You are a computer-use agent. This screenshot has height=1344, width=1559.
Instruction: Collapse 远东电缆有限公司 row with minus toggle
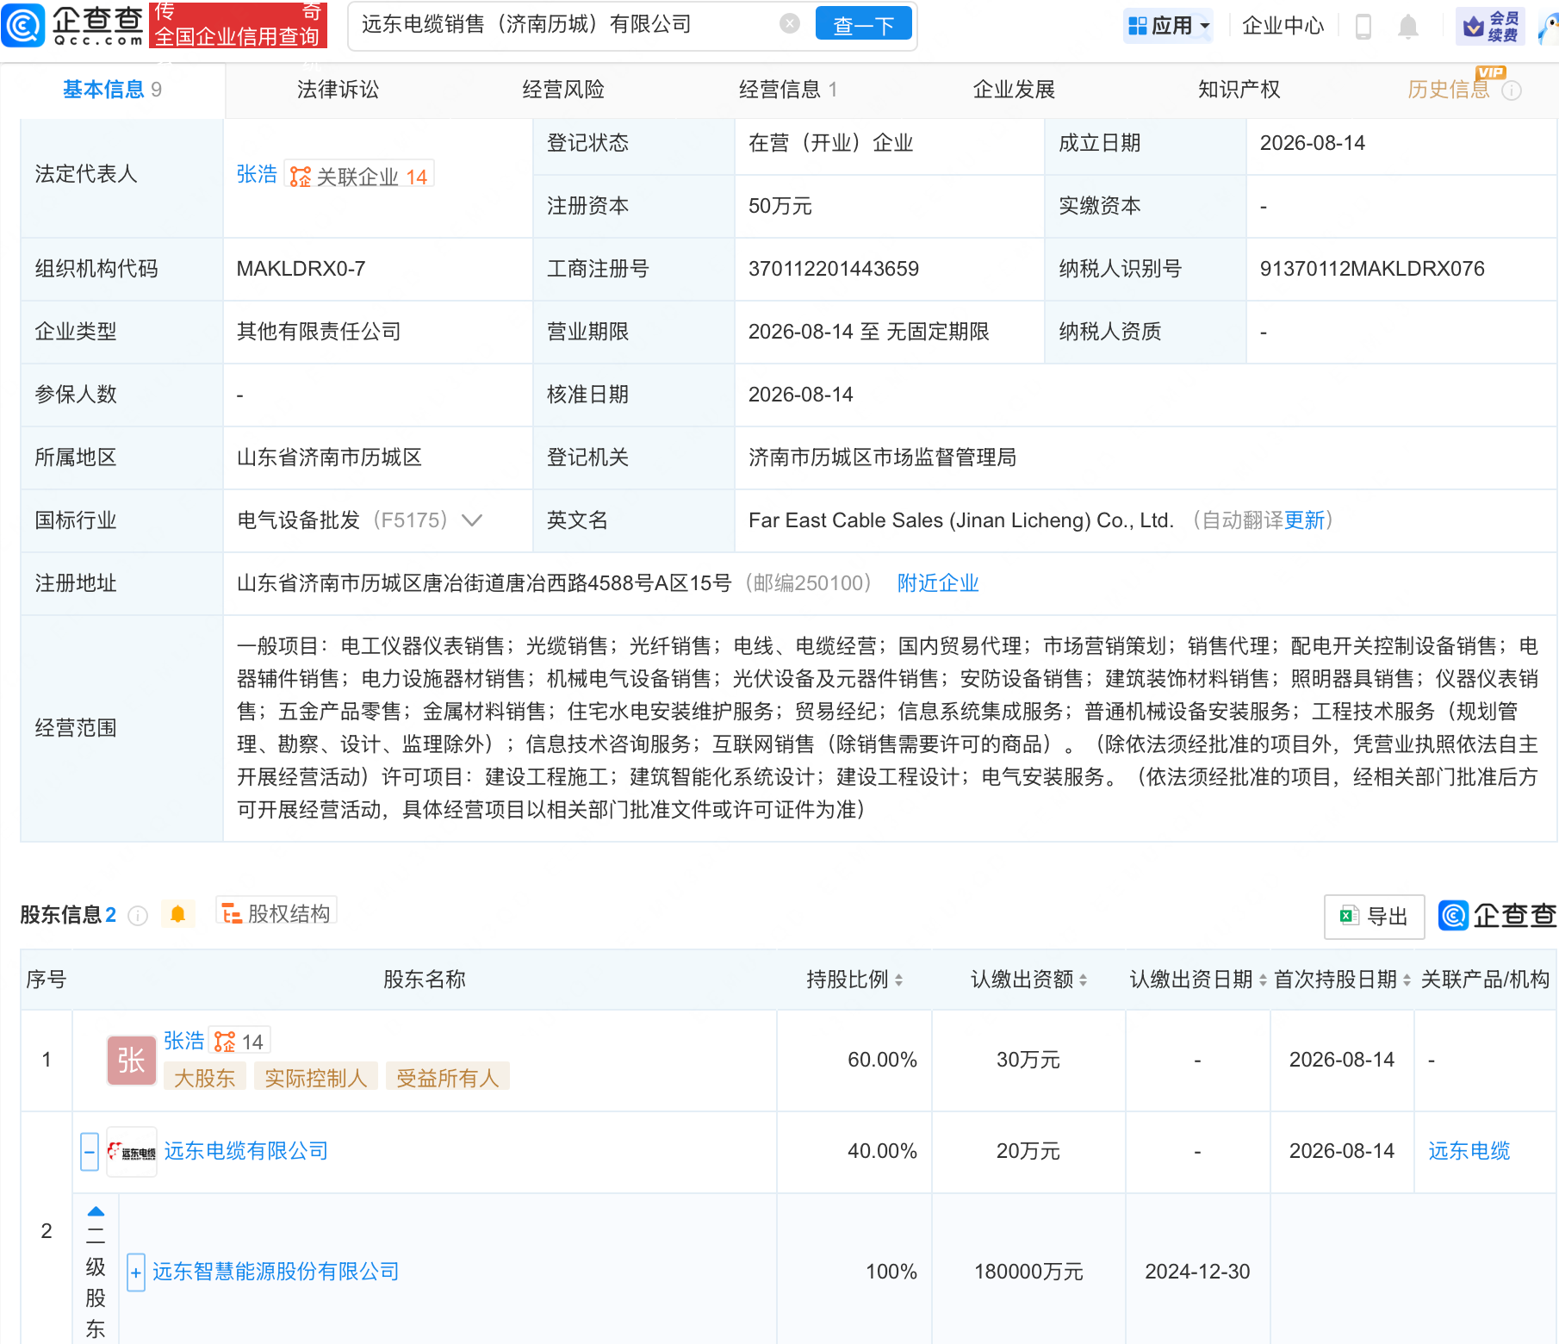pyautogui.click(x=90, y=1152)
